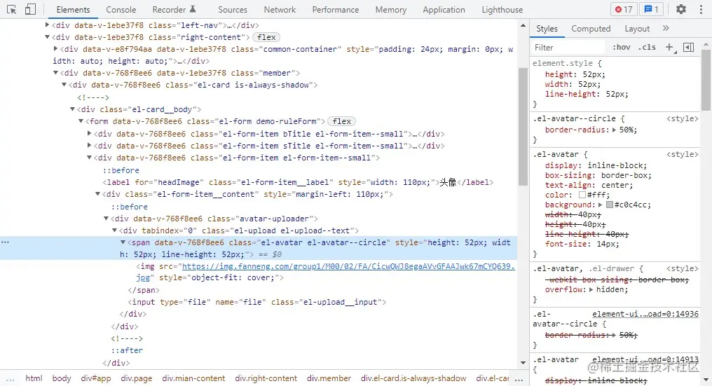Collapse the right-content div node
Image resolution: width=712 pixels, height=386 pixels.
click(47, 37)
